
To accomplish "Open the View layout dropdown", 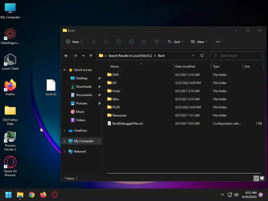I will (x=199, y=42).
